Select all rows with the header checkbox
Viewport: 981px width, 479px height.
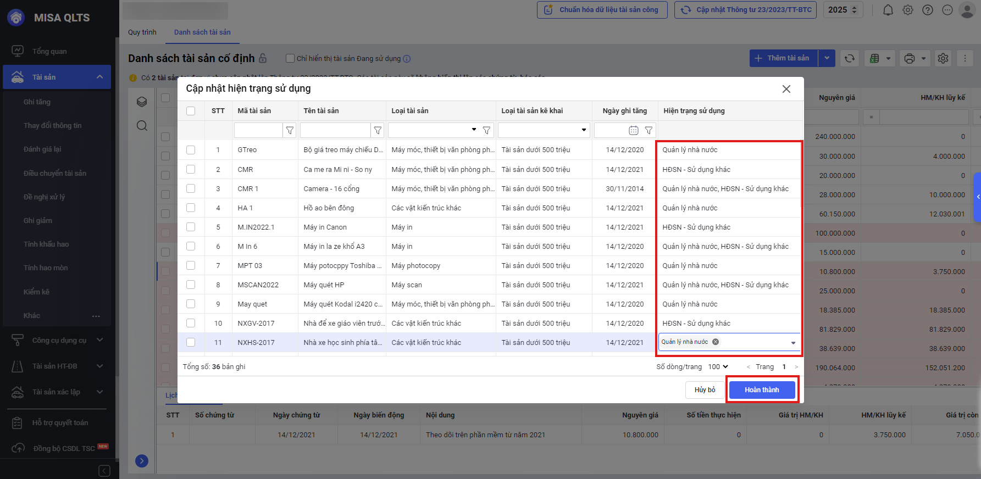(191, 111)
